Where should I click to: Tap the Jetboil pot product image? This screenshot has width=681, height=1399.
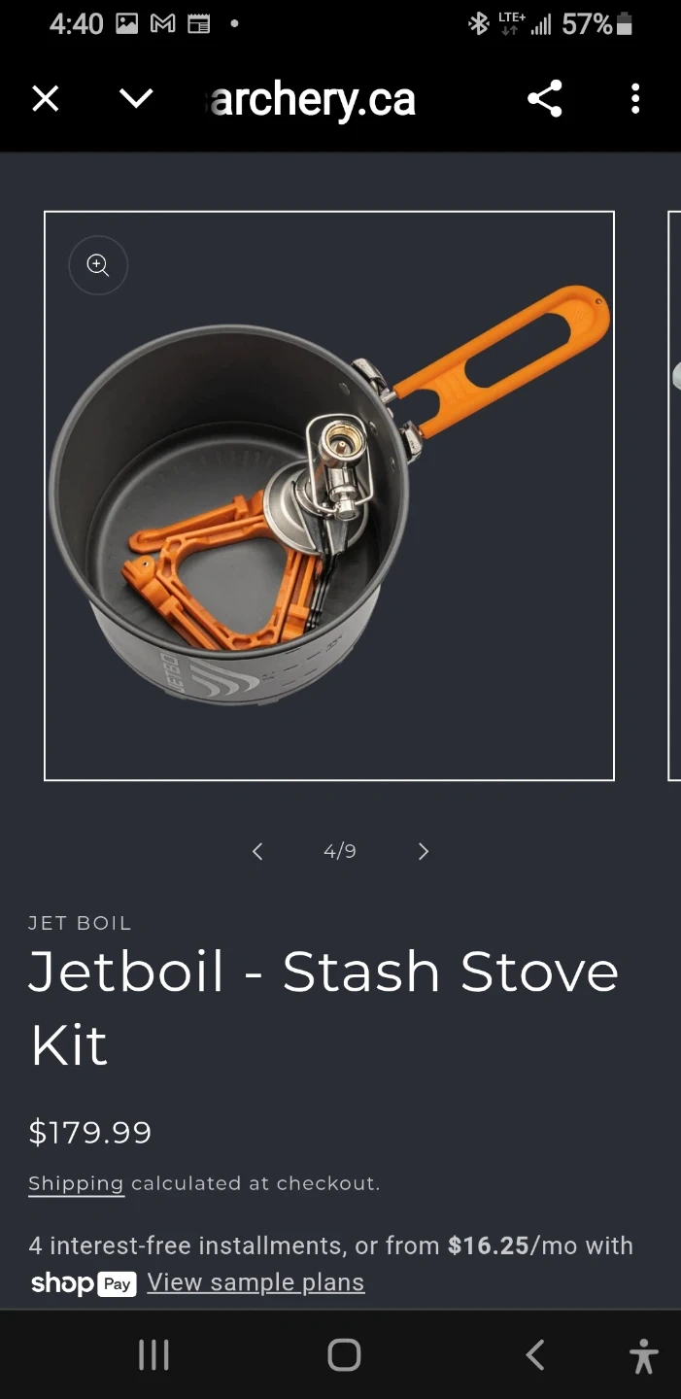[329, 495]
